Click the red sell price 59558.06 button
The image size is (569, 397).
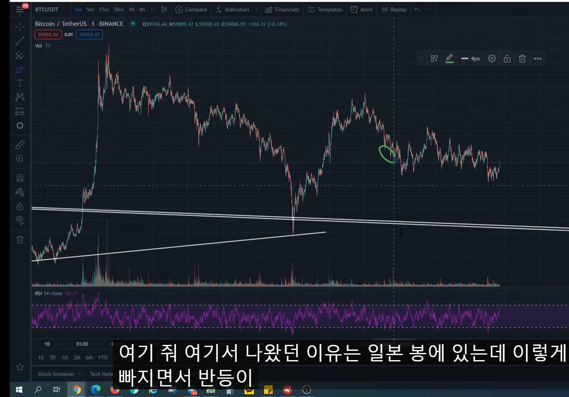[48, 35]
